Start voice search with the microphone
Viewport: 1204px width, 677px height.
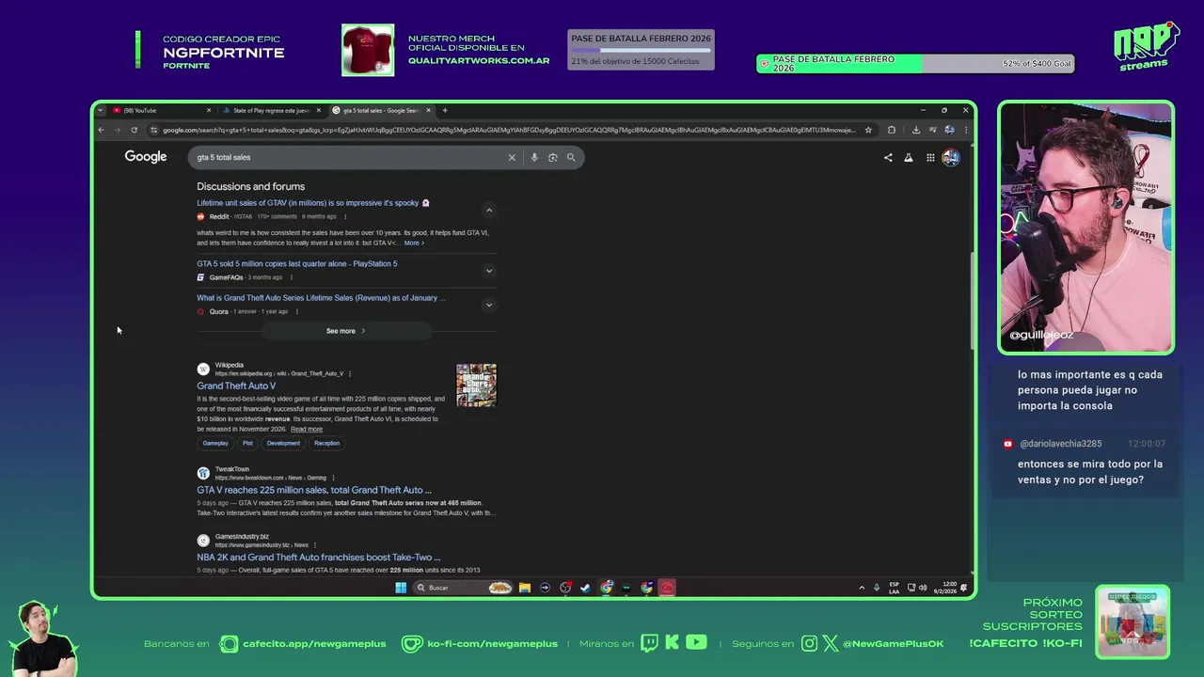pos(534,157)
